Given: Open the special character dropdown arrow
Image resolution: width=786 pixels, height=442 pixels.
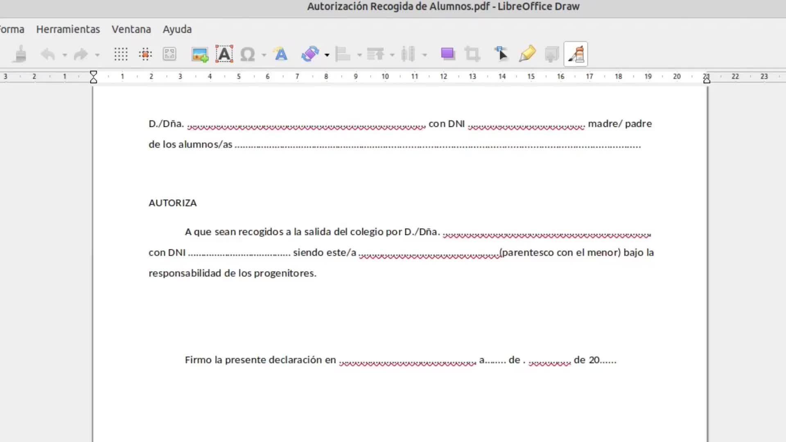Looking at the screenshot, I should click(264, 54).
